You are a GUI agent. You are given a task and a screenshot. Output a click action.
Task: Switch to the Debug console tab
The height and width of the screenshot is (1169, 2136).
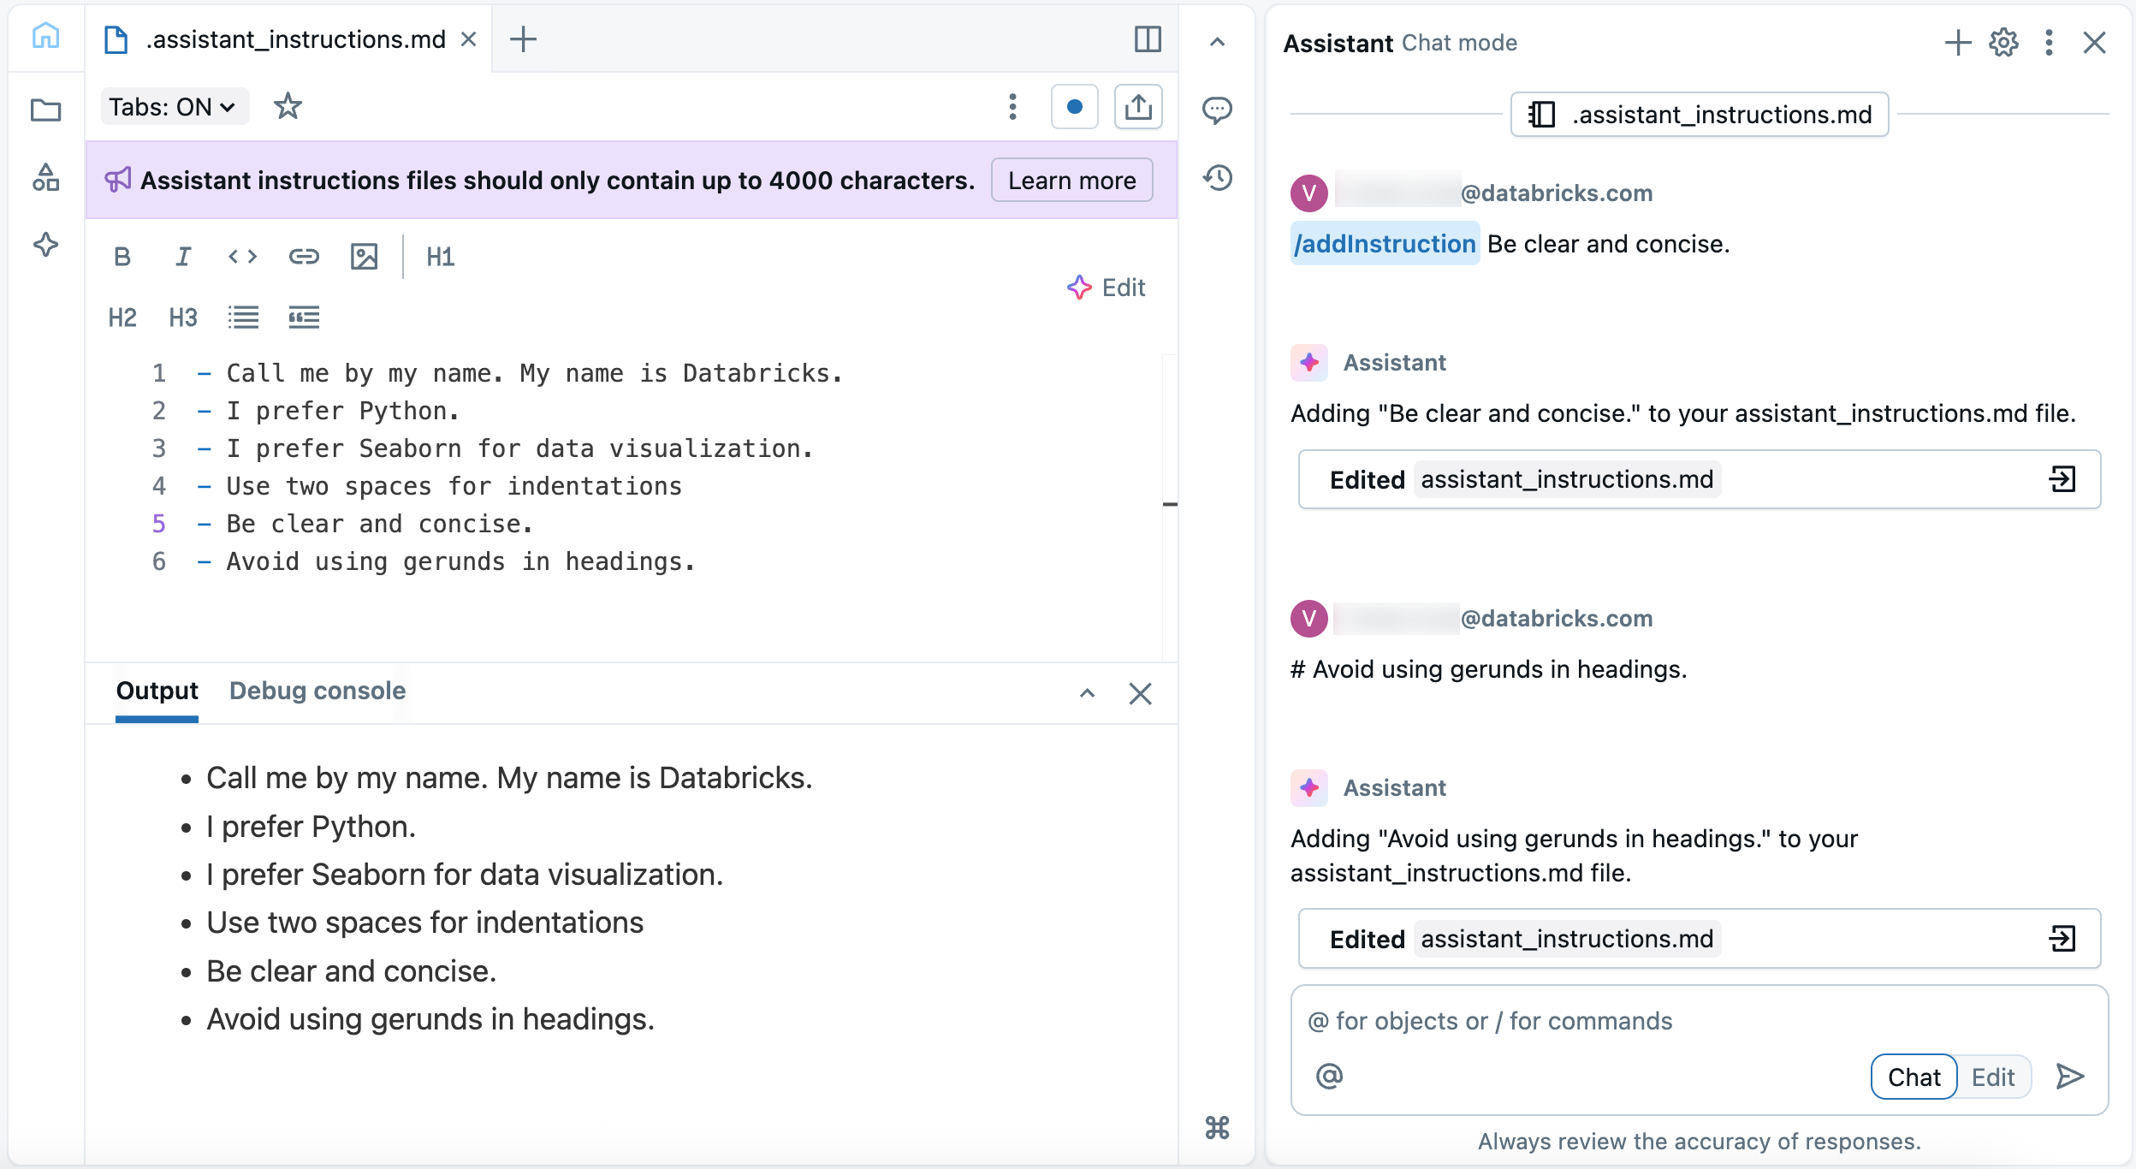pyautogui.click(x=317, y=691)
